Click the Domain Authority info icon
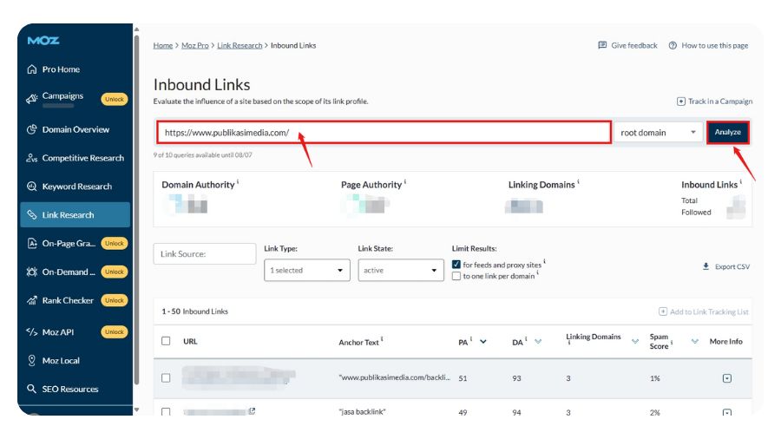 (238, 182)
